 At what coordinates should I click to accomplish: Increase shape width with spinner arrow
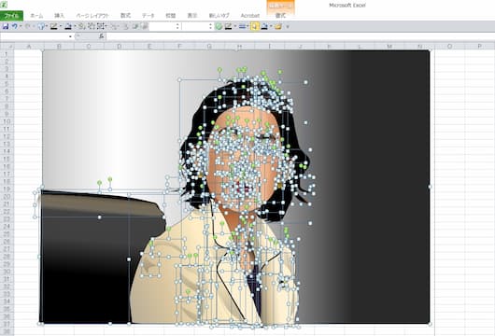211,24
